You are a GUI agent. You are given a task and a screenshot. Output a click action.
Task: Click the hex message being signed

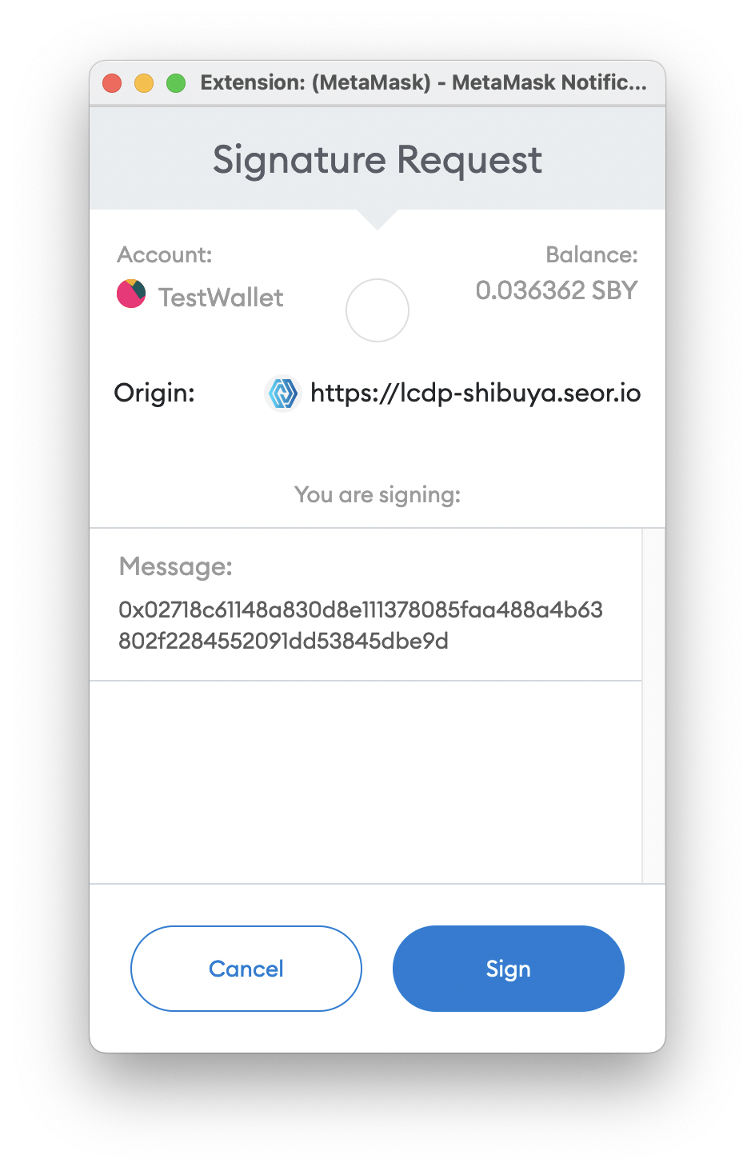[361, 625]
